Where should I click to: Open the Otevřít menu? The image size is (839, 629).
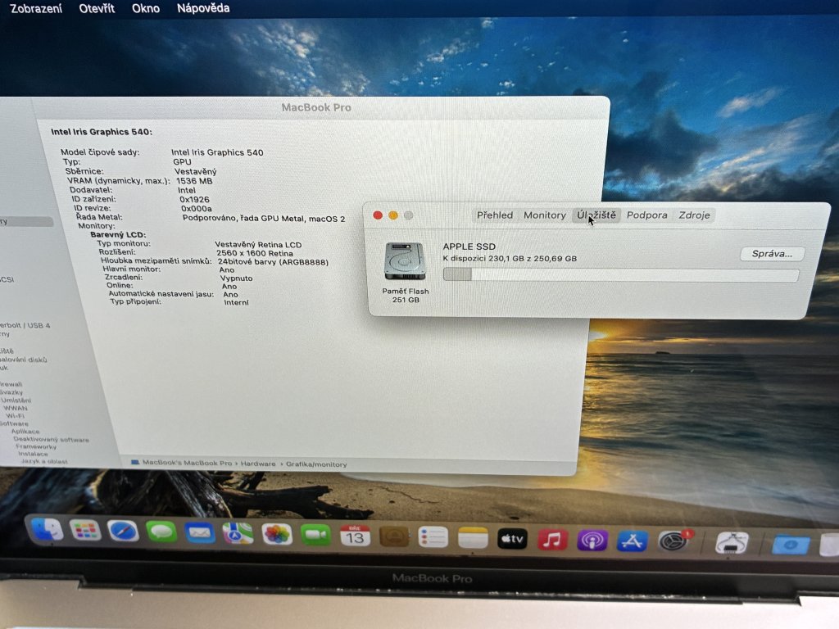click(x=97, y=8)
